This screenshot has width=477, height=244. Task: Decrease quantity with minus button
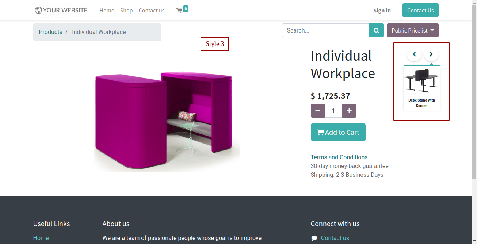pyautogui.click(x=318, y=111)
